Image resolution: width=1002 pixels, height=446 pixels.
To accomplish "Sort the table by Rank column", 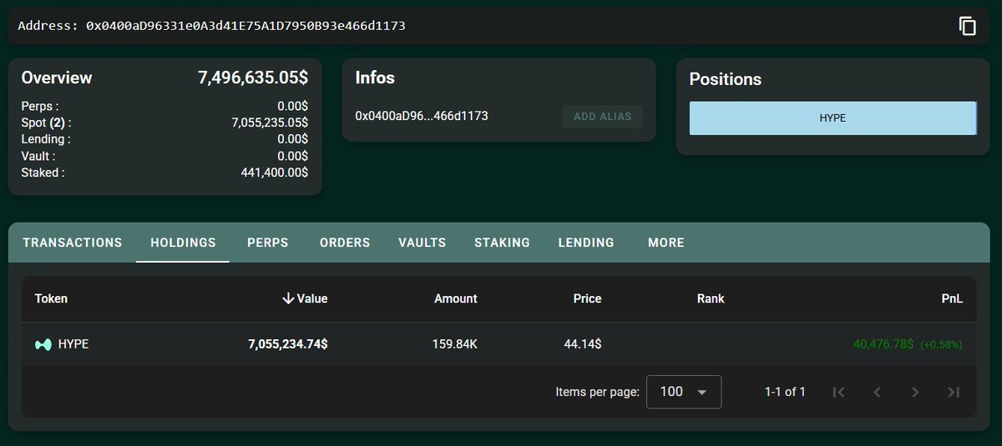I will click(711, 298).
